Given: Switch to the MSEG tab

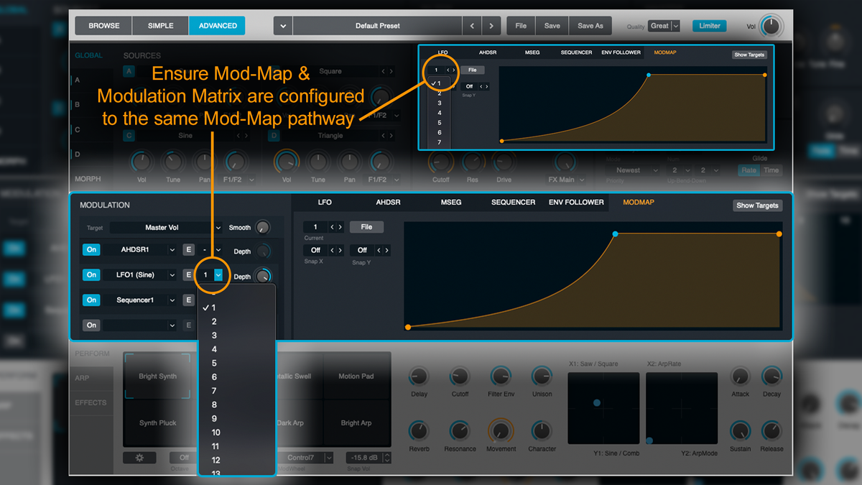Looking at the screenshot, I should tap(451, 202).
